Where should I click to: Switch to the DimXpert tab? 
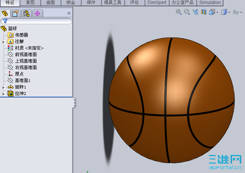[157, 3]
